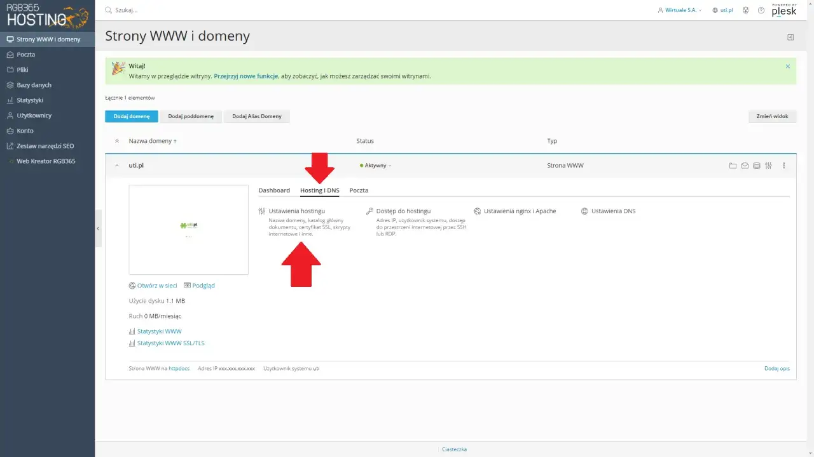Close the welcome banner with the X
Image resolution: width=814 pixels, height=457 pixels.
[787, 66]
